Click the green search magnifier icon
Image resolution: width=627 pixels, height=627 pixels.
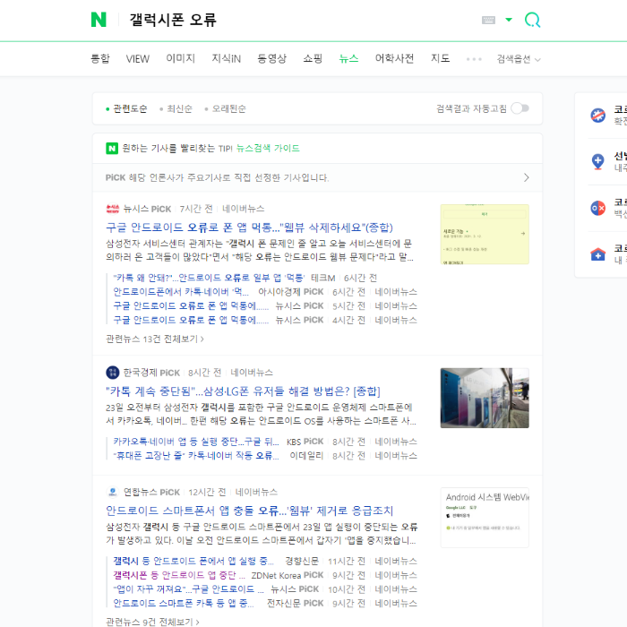(532, 20)
